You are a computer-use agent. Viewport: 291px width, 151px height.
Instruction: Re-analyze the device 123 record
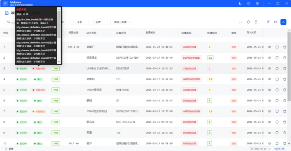coord(277,79)
